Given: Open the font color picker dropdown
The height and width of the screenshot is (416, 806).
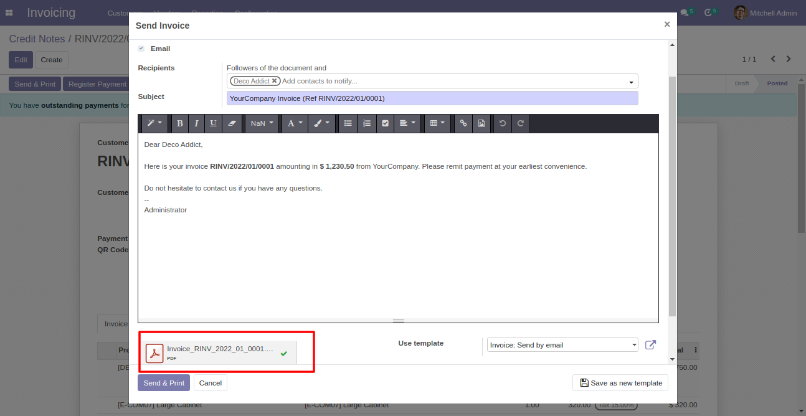Looking at the screenshot, I should point(294,123).
